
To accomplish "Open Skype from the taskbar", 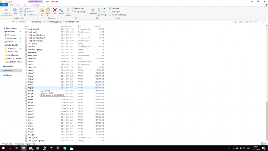I will (x=65, y=148).
